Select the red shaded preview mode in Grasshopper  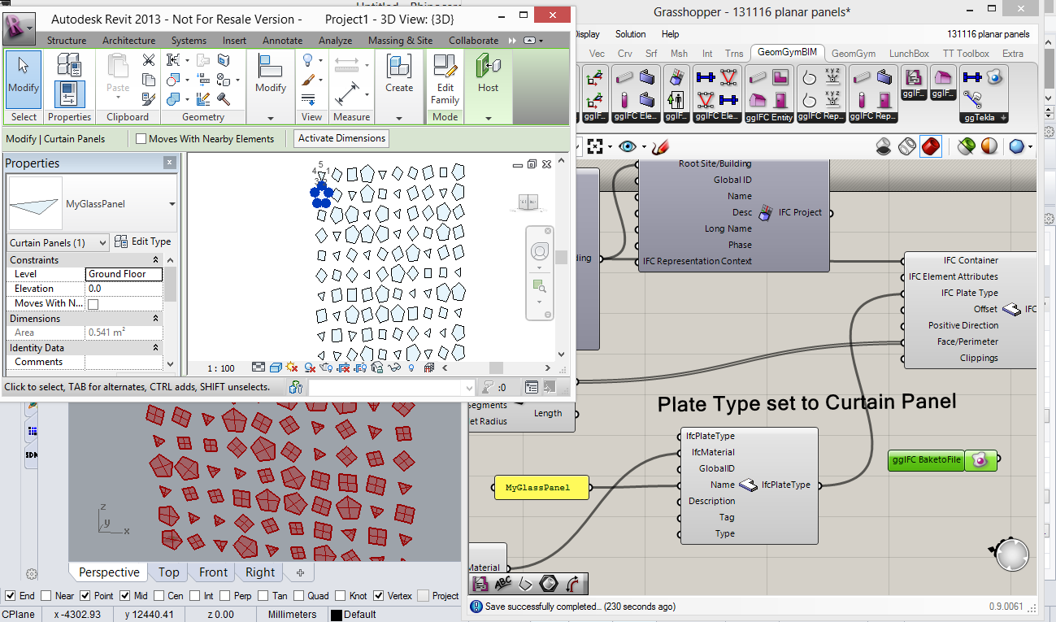coord(931,146)
